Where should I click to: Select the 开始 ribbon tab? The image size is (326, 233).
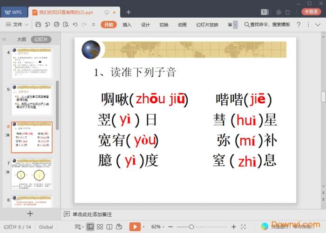pos(109,25)
